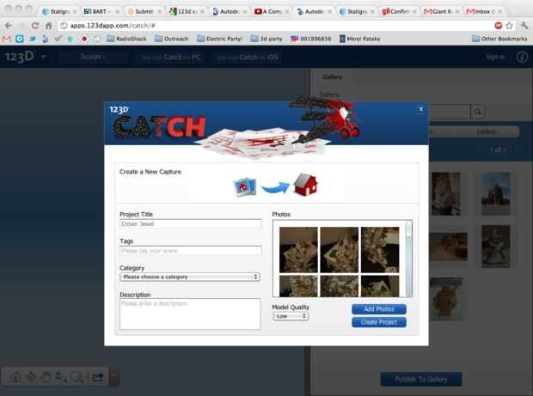
Task: Click the green checkmark bookmark icon
Action: click(58, 39)
